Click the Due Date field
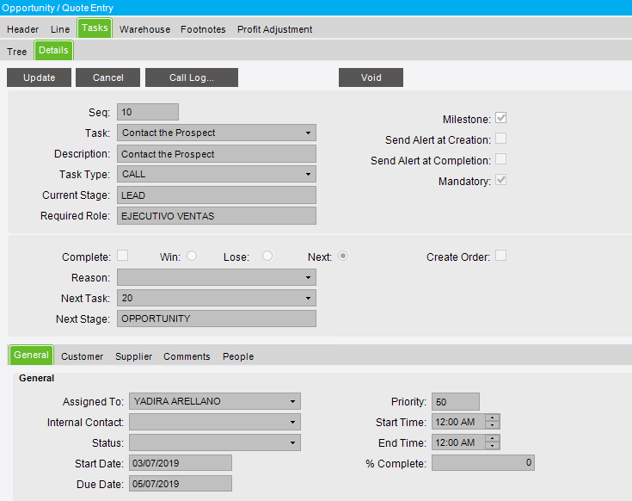632x501 pixels. pos(181,484)
